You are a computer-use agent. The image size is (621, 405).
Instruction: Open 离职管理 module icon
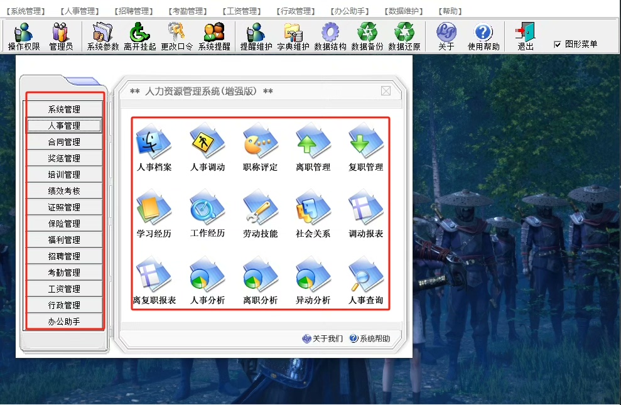[313, 148]
